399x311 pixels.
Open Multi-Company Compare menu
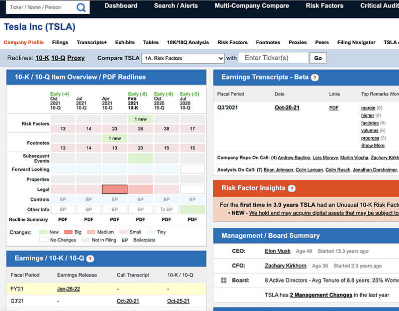point(252,6)
